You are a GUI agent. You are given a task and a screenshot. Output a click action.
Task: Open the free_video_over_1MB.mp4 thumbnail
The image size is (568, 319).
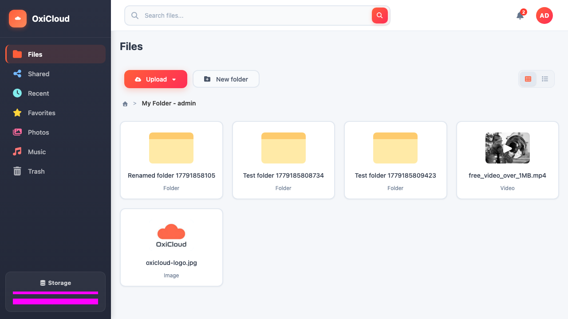508,148
